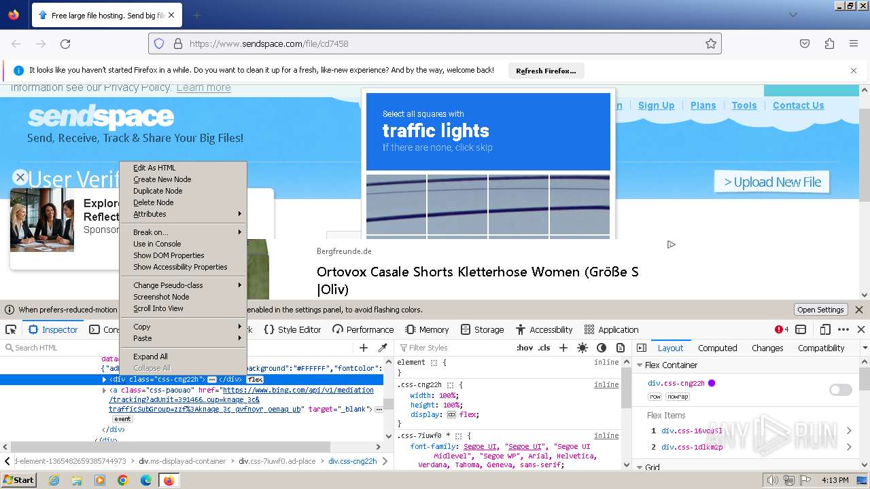This screenshot has width=870, height=489.
Task: Click the Upload New File button
Action: click(772, 182)
